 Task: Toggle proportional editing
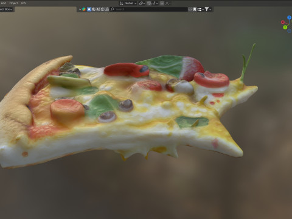tap(162, 3)
